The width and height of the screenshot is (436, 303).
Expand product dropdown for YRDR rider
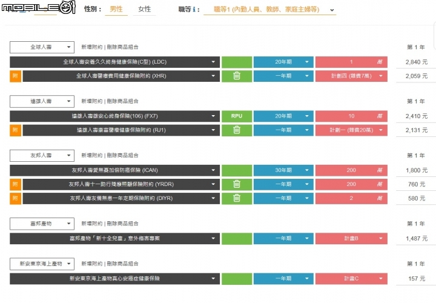click(121, 184)
